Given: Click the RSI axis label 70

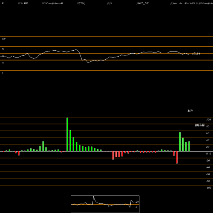Looking at the screenshot, I should click(x=3, y=49).
